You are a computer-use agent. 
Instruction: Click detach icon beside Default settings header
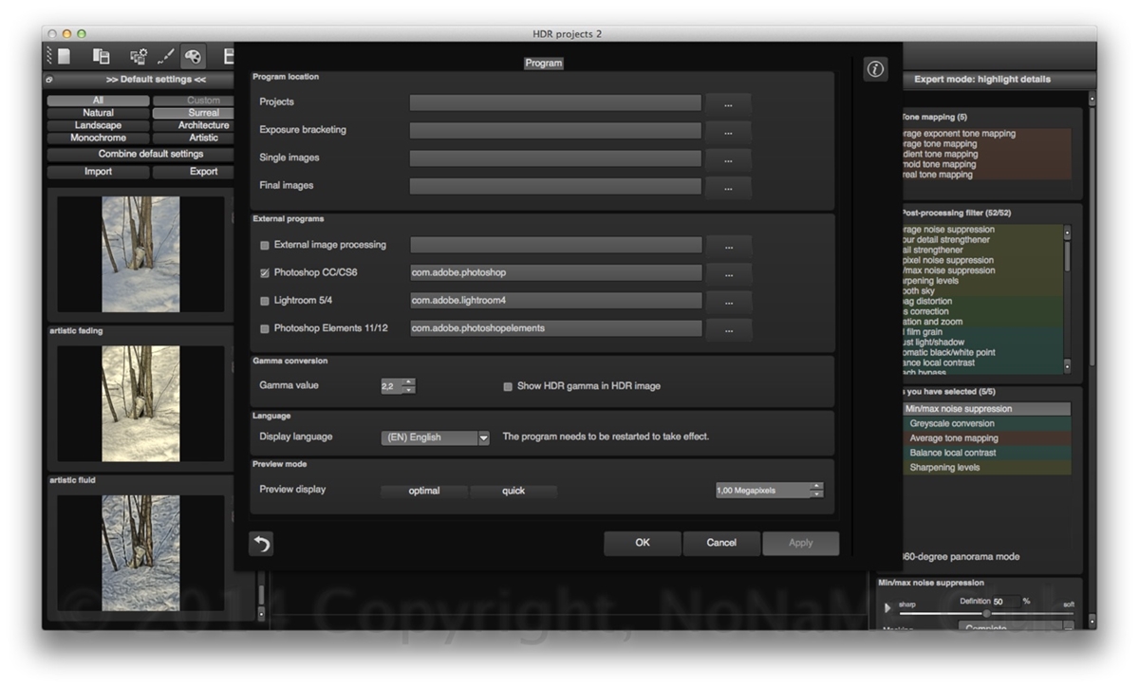click(x=49, y=80)
